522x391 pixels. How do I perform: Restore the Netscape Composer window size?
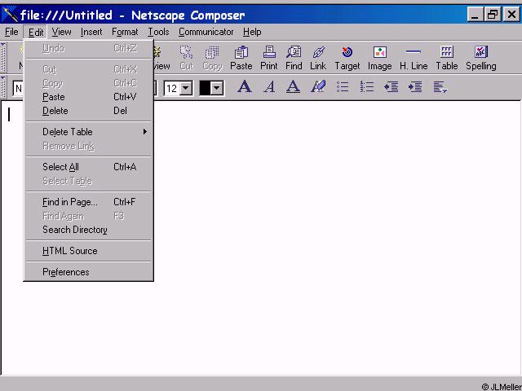(492, 15)
